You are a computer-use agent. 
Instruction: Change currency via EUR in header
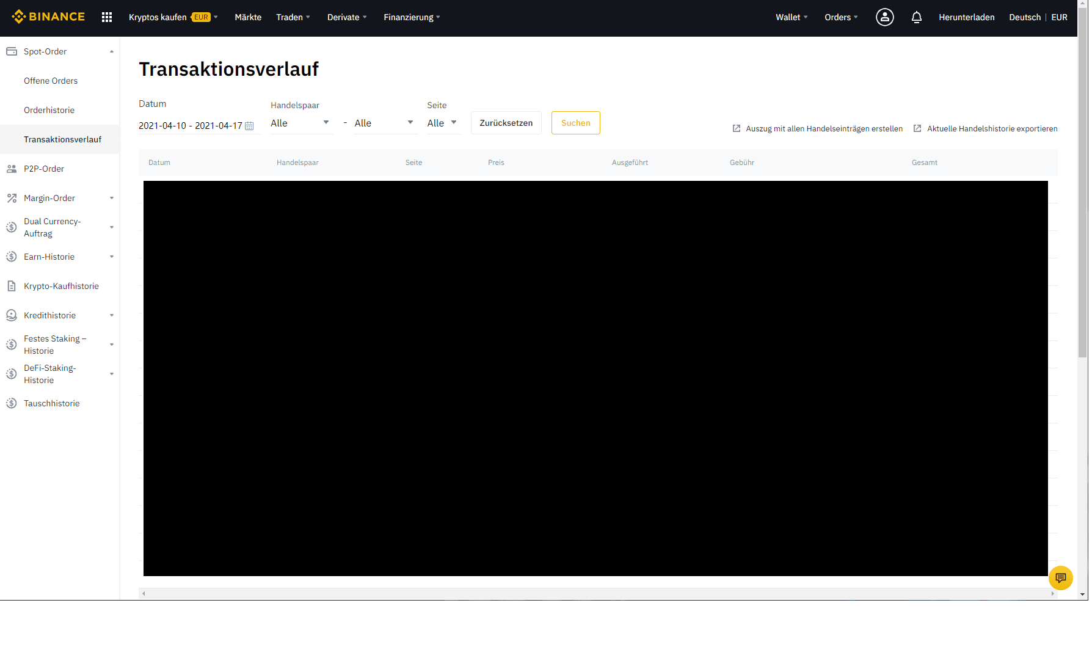coord(1059,17)
